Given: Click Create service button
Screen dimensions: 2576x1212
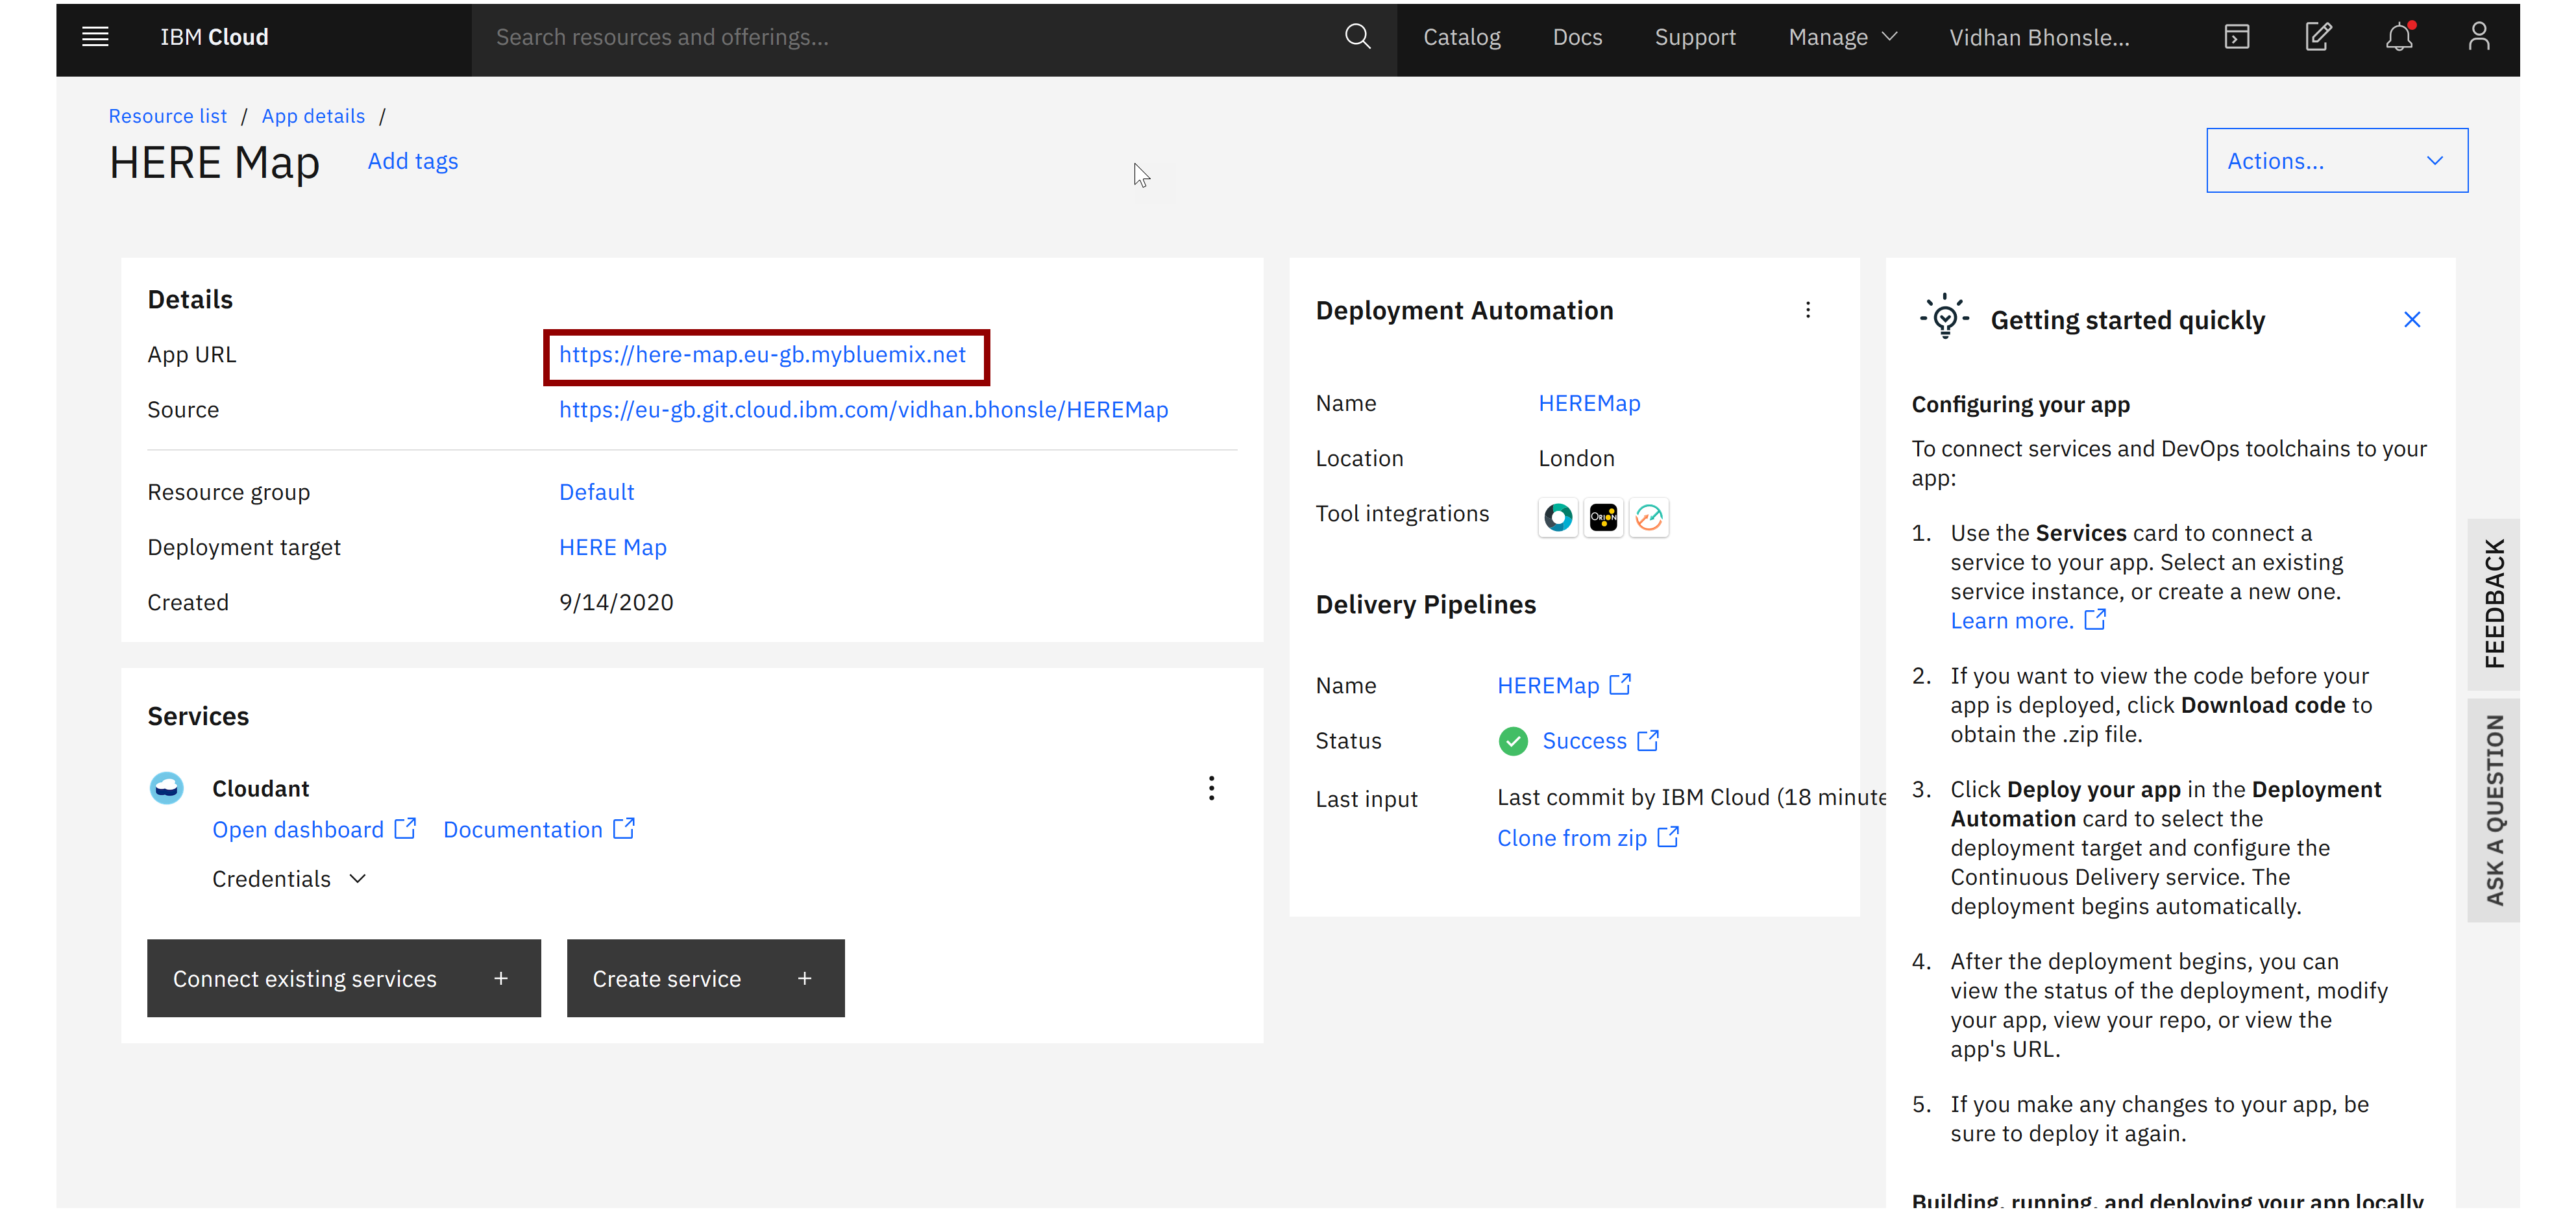Looking at the screenshot, I should 705,978.
